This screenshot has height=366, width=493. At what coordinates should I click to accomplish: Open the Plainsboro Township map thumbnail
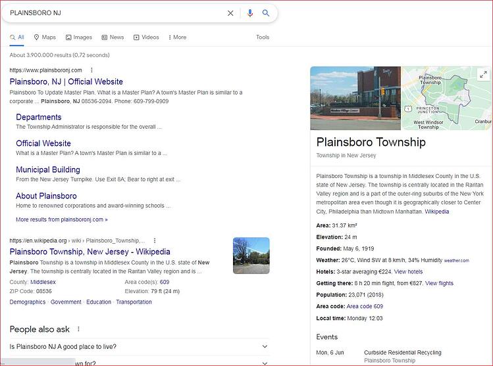pyautogui.click(x=447, y=98)
